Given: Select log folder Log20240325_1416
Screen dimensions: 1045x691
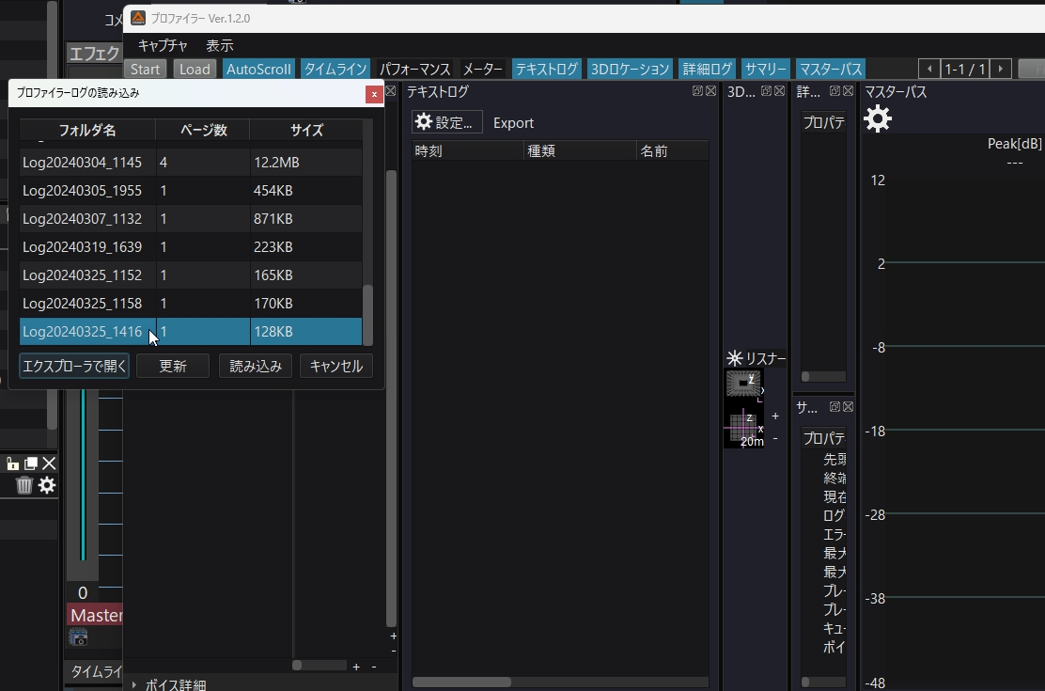Looking at the screenshot, I should (x=191, y=332).
